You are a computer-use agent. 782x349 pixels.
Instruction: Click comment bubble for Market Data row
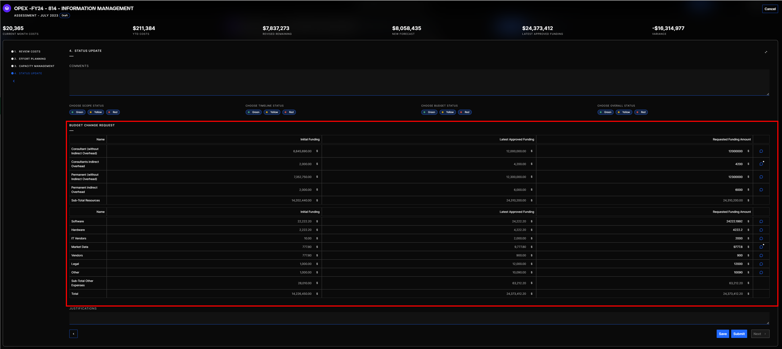[761, 247]
